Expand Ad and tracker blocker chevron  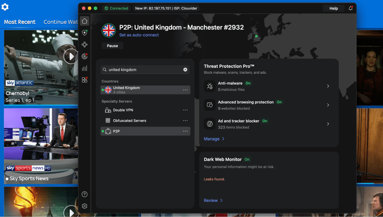pos(328,124)
